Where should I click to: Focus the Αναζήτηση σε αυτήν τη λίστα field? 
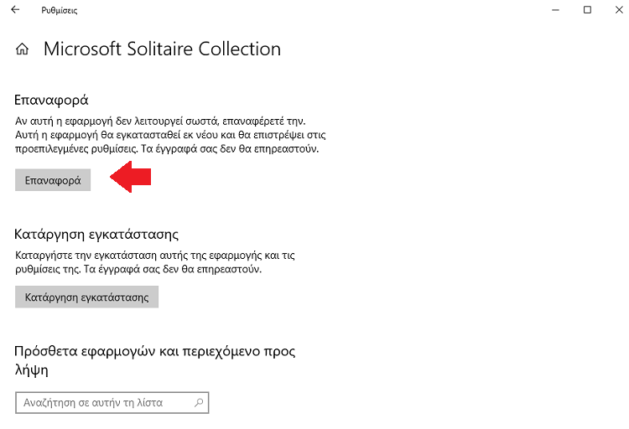pos(112,402)
